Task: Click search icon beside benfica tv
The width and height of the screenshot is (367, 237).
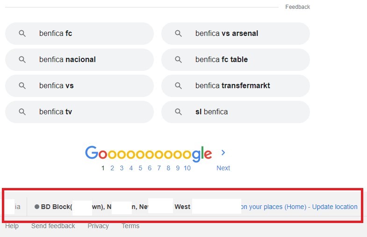Action: 22,112
